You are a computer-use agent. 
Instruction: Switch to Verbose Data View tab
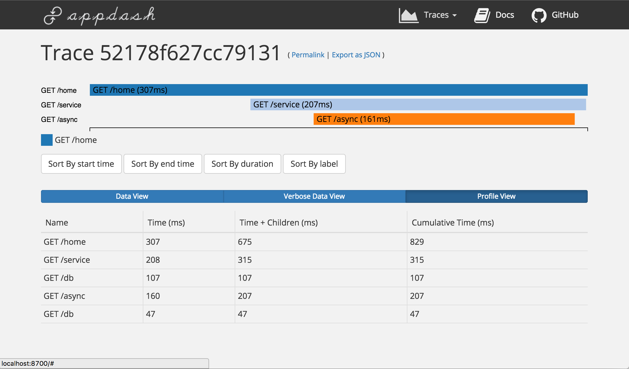click(x=314, y=196)
